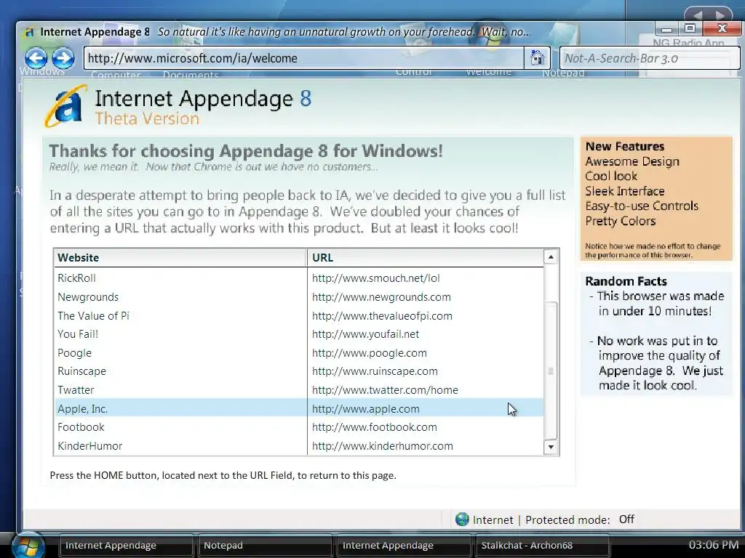The height and width of the screenshot is (558, 745).
Task: Click the Random Facts heading
Action: pyautogui.click(x=626, y=281)
